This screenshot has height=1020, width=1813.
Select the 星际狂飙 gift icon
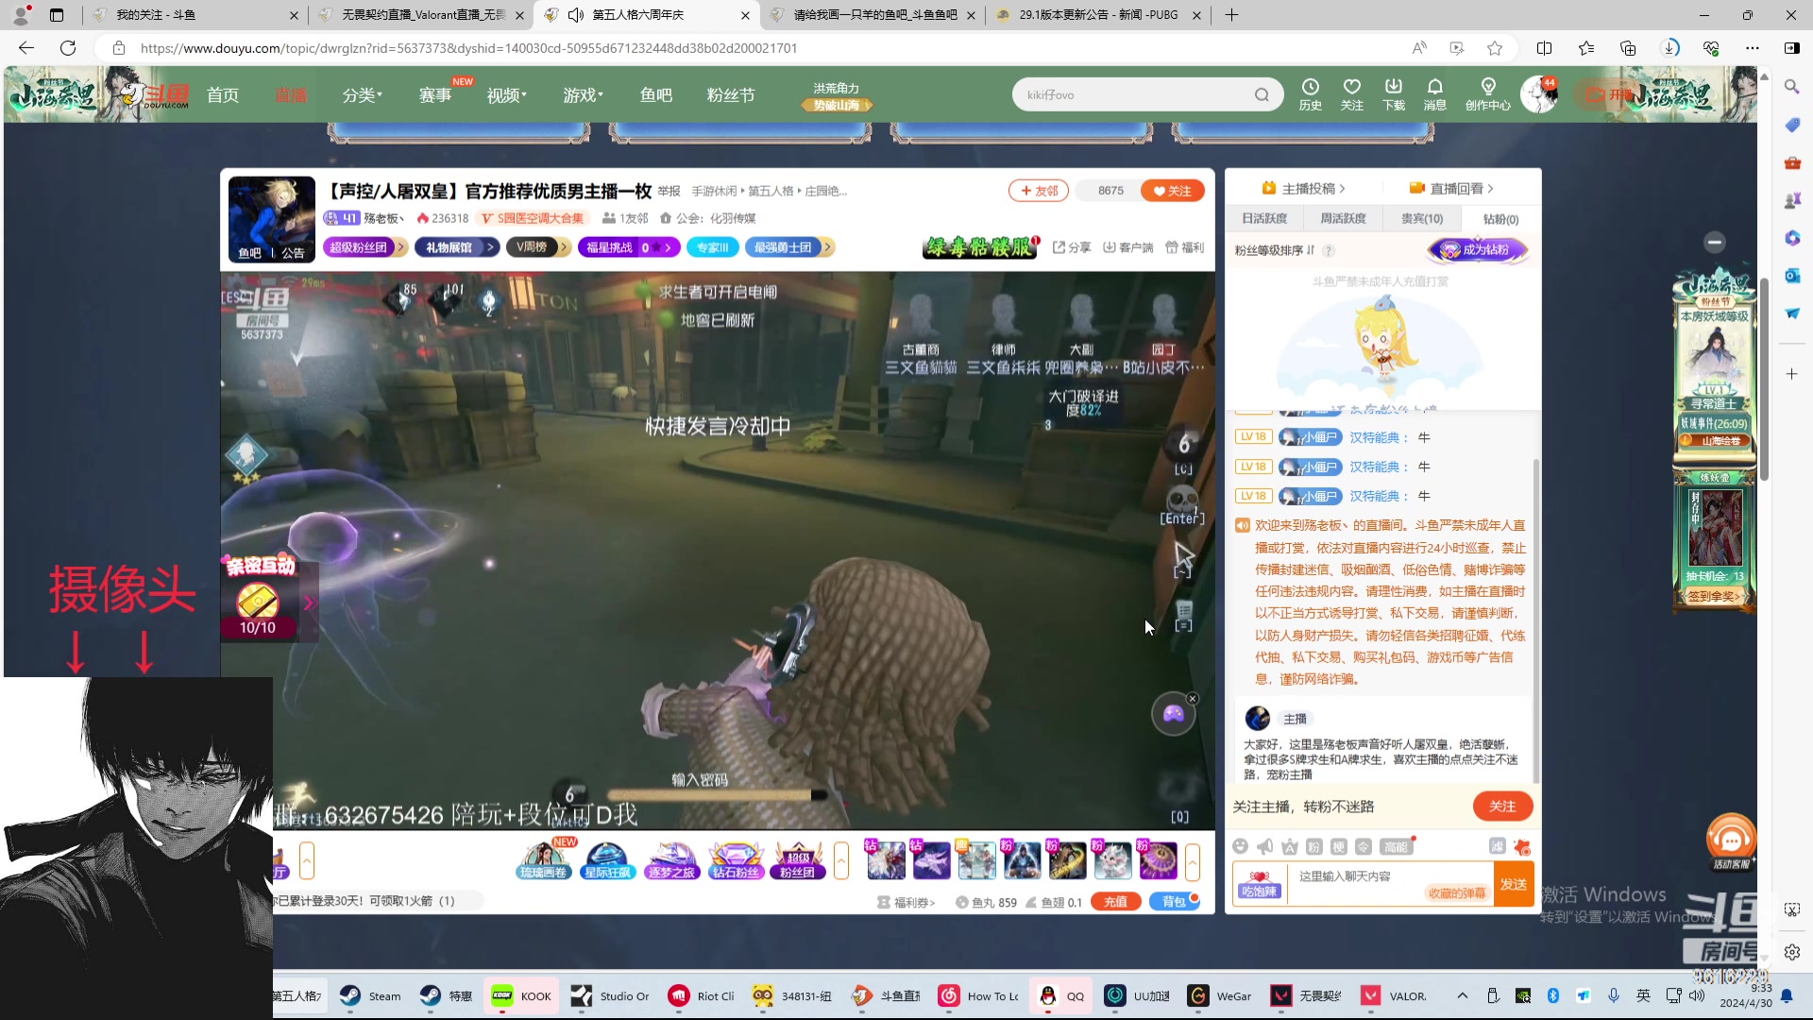pyautogui.click(x=607, y=860)
